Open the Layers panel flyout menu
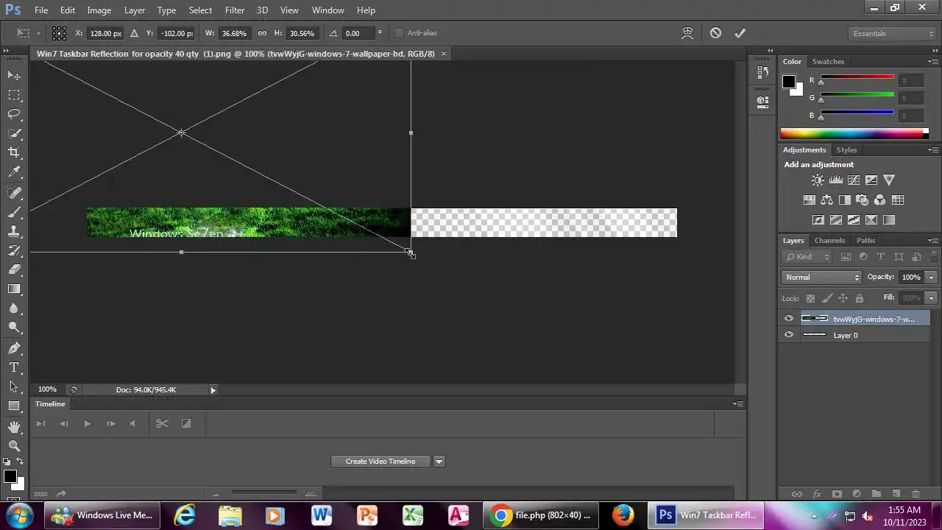Image resolution: width=942 pixels, height=530 pixels. coord(933,241)
